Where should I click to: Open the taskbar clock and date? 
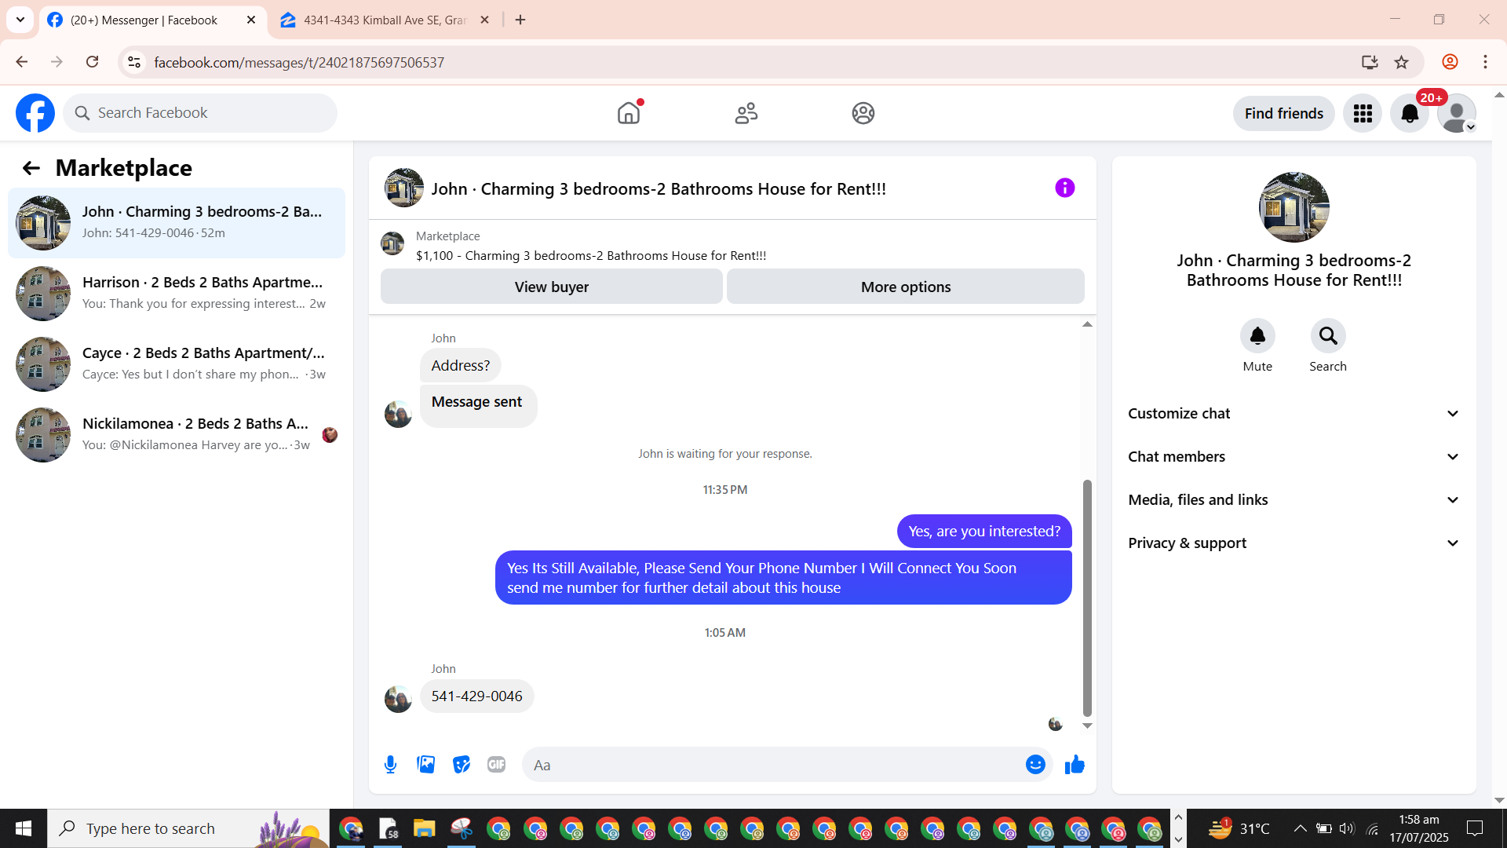click(1419, 828)
